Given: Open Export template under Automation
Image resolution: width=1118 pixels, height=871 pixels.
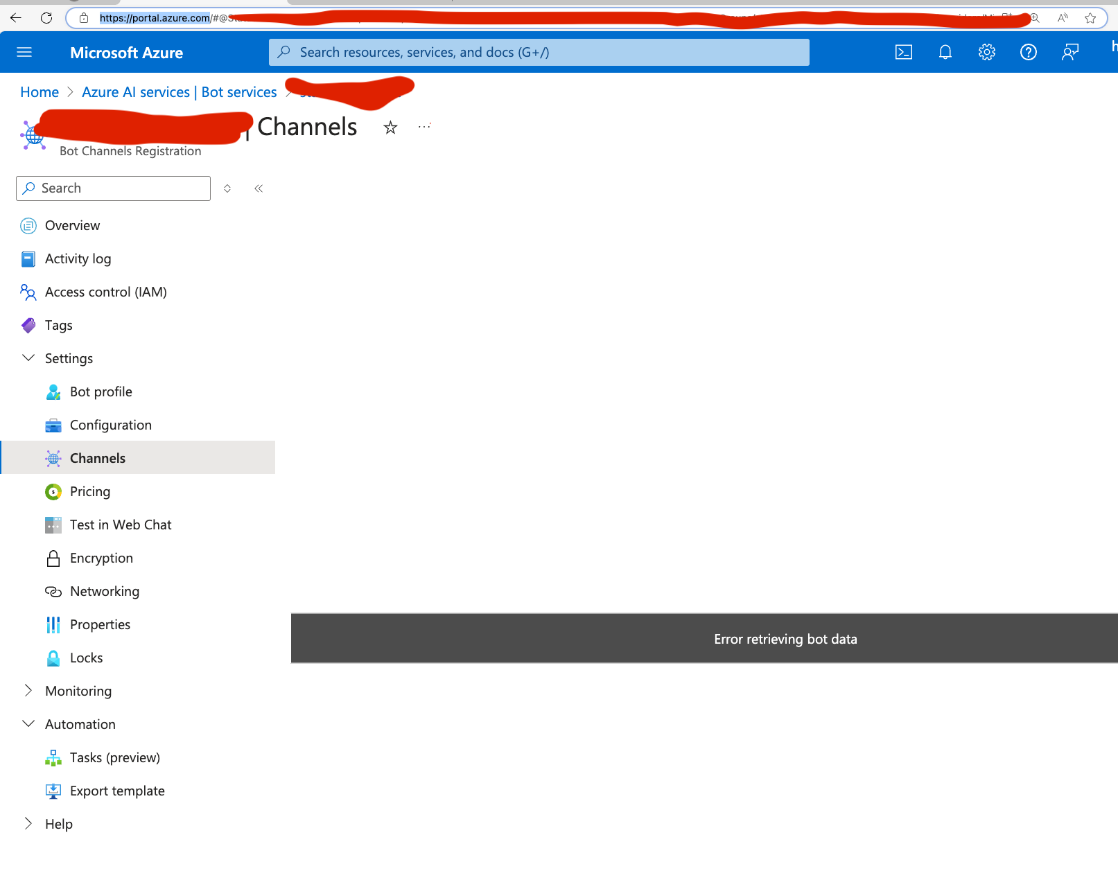Looking at the screenshot, I should coord(117,791).
